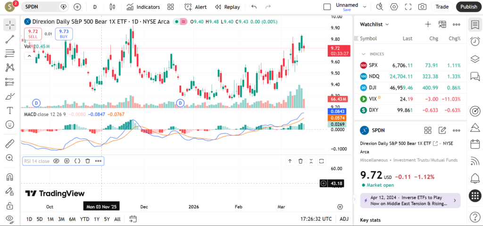The width and height of the screenshot is (483, 226).
Task: Take a chart snapshot with camera icon
Action: 422,7
